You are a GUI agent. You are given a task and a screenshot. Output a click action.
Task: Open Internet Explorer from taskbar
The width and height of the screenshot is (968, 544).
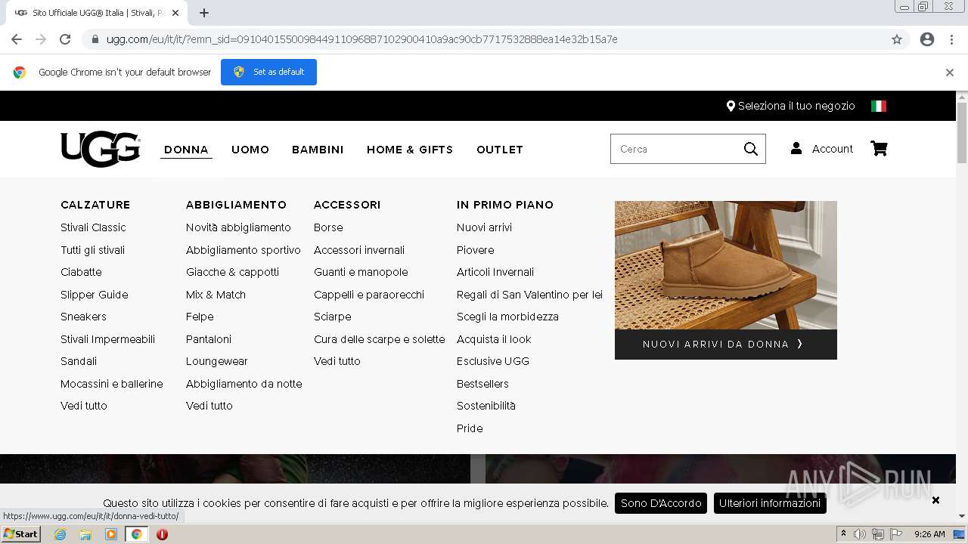[x=60, y=534]
